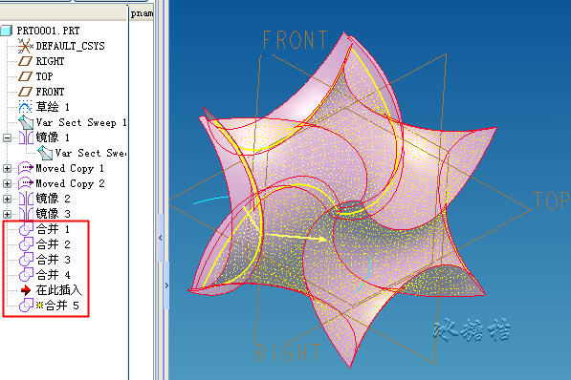Click the TOP plane label in viewport
This screenshot has height=380, width=571.
pos(551,201)
